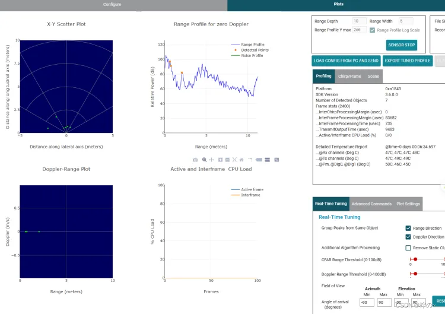Toggle Detected Points legend entry
The image size is (445, 314).
point(250,50)
